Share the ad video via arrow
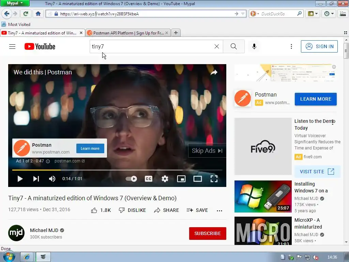The image size is (349, 262). click(214, 72)
